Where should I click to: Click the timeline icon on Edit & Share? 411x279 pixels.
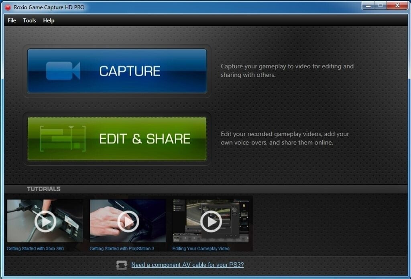point(63,138)
